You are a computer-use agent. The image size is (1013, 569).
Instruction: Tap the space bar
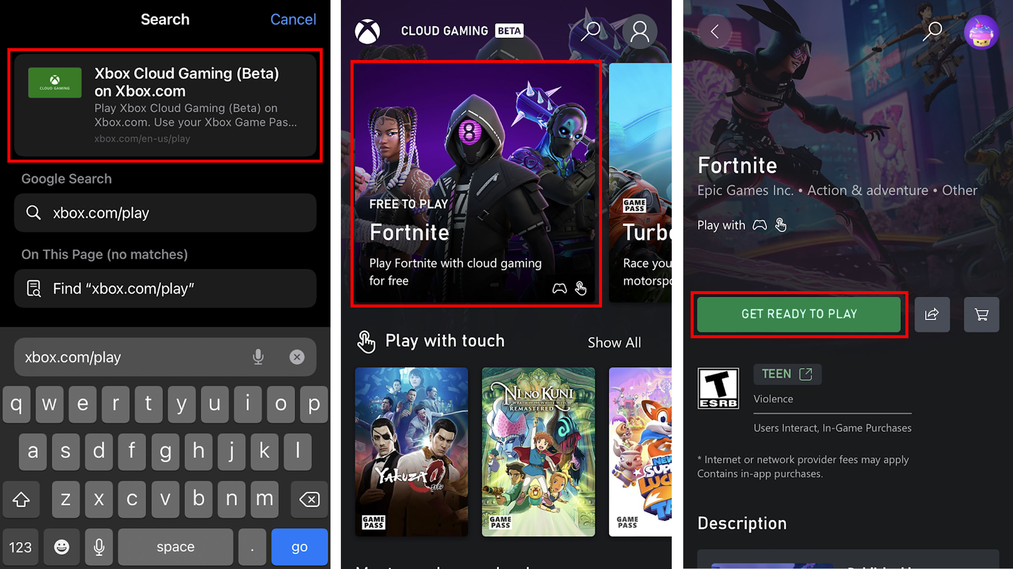(175, 547)
